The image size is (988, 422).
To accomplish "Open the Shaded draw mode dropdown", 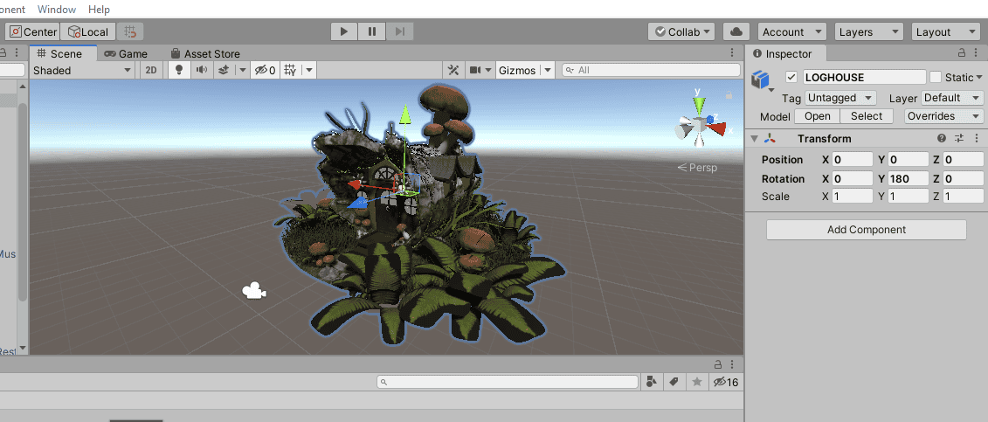I will click(x=83, y=70).
